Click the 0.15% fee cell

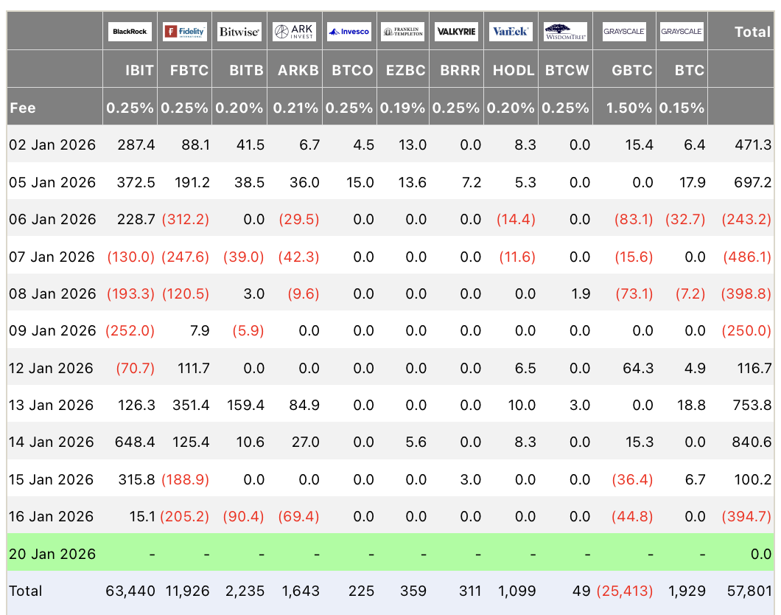coord(682,108)
